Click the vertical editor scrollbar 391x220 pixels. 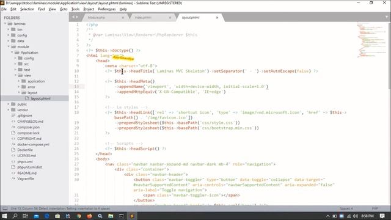pos(390,55)
